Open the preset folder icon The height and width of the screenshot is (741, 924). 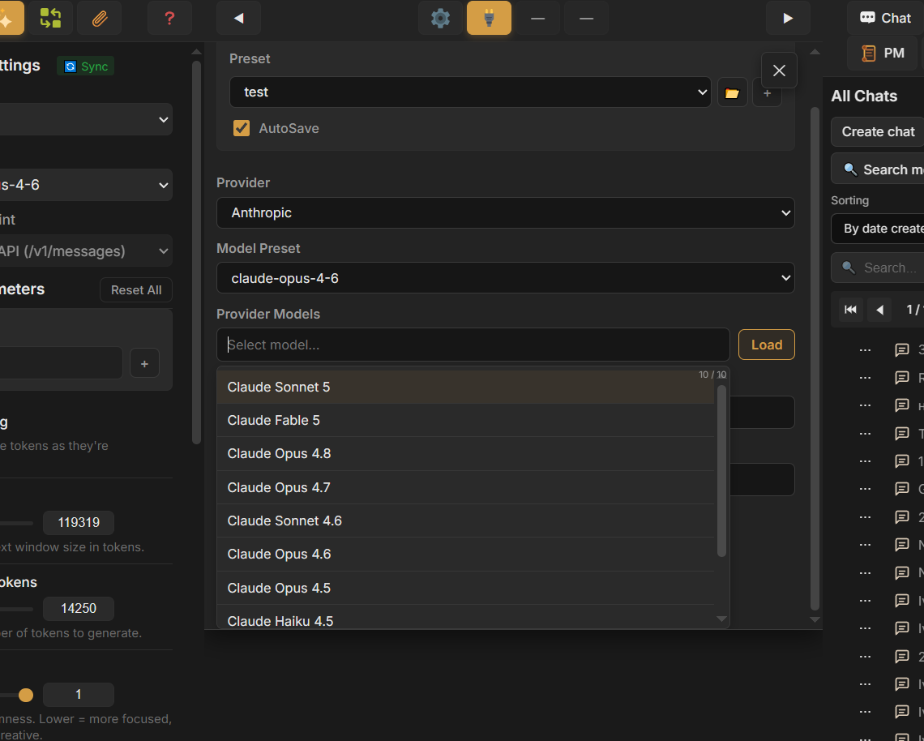tap(733, 93)
